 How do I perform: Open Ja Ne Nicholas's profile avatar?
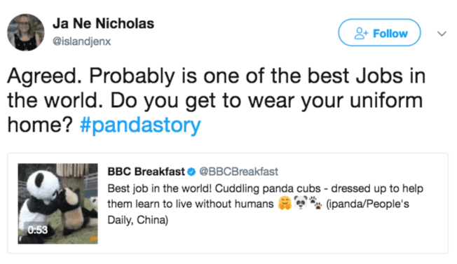tap(26, 32)
